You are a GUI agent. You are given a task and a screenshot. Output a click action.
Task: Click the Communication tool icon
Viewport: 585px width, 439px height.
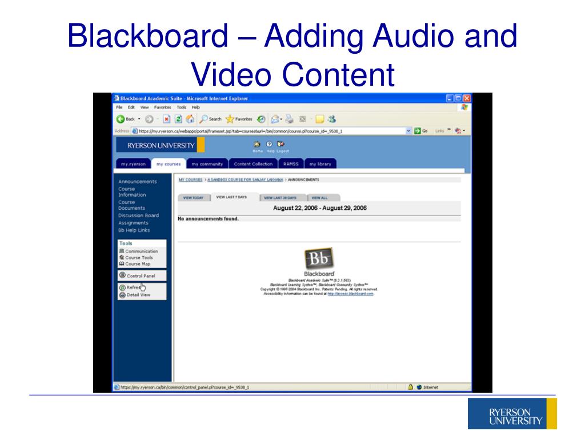coord(122,251)
